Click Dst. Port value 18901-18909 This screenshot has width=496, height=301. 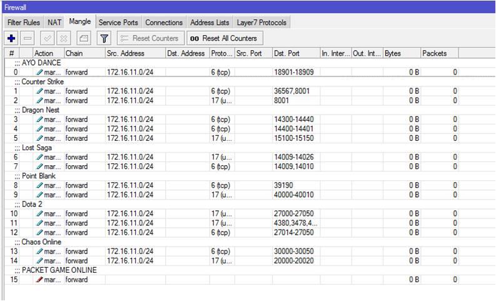click(x=294, y=72)
